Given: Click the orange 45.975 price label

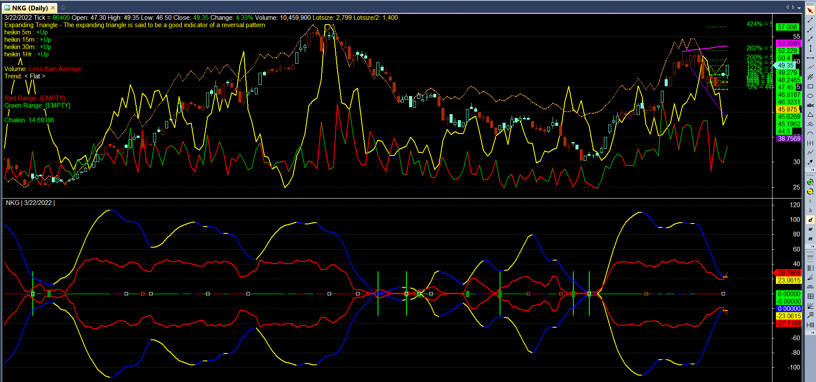Looking at the screenshot, I should pyautogui.click(x=788, y=109).
